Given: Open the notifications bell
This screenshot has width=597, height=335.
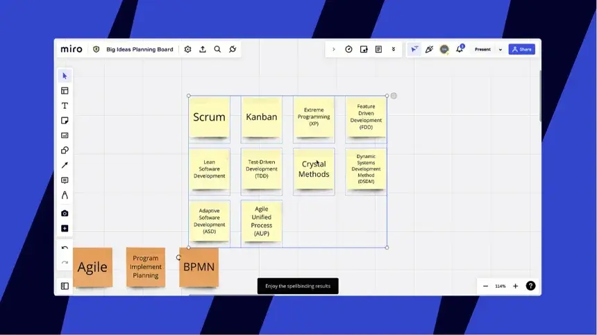Looking at the screenshot, I should 460,49.
